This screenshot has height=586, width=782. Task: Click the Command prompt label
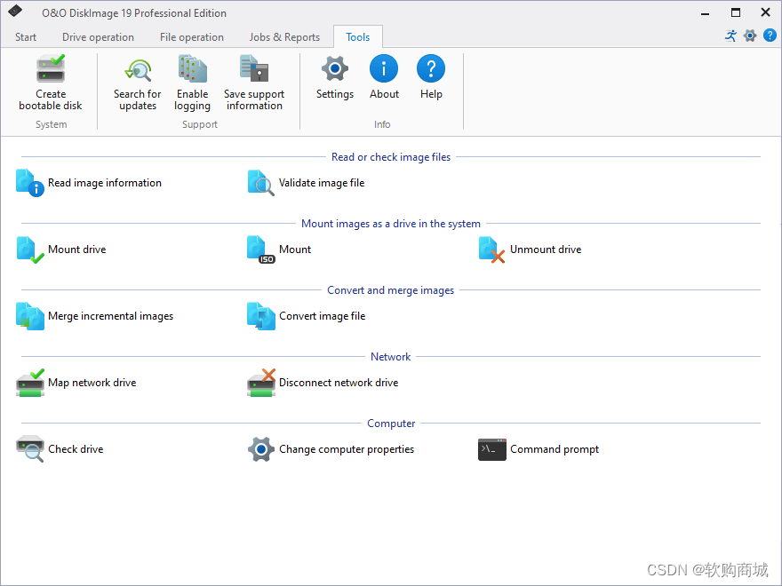(x=555, y=449)
